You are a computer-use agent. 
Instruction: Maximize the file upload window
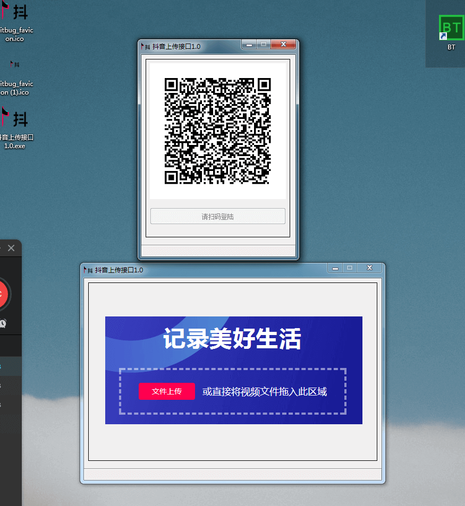coord(350,268)
